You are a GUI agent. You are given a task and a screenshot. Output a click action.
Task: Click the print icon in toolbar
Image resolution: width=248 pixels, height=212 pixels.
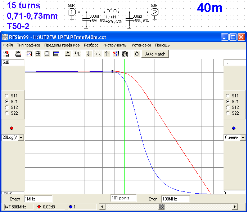18,54
